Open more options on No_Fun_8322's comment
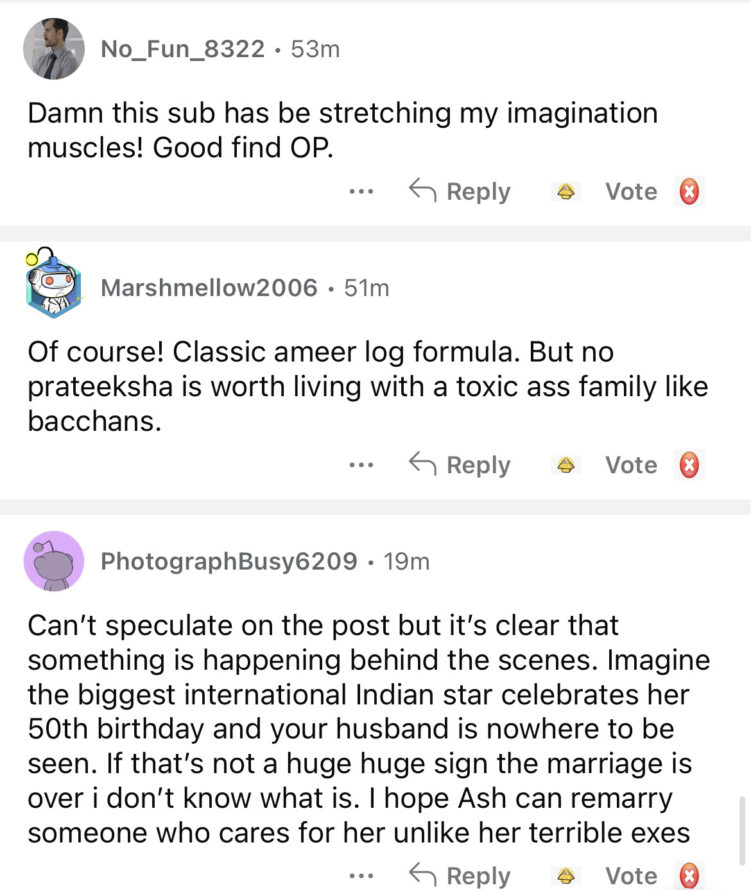 click(x=361, y=191)
